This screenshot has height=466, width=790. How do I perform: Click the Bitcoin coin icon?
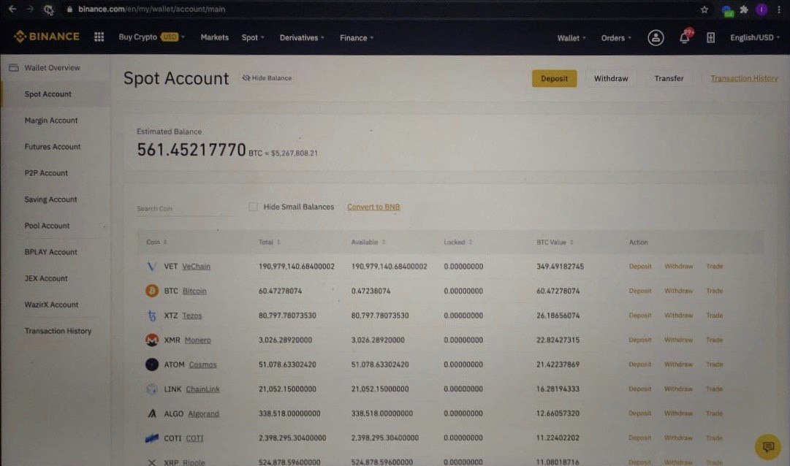(x=152, y=291)
